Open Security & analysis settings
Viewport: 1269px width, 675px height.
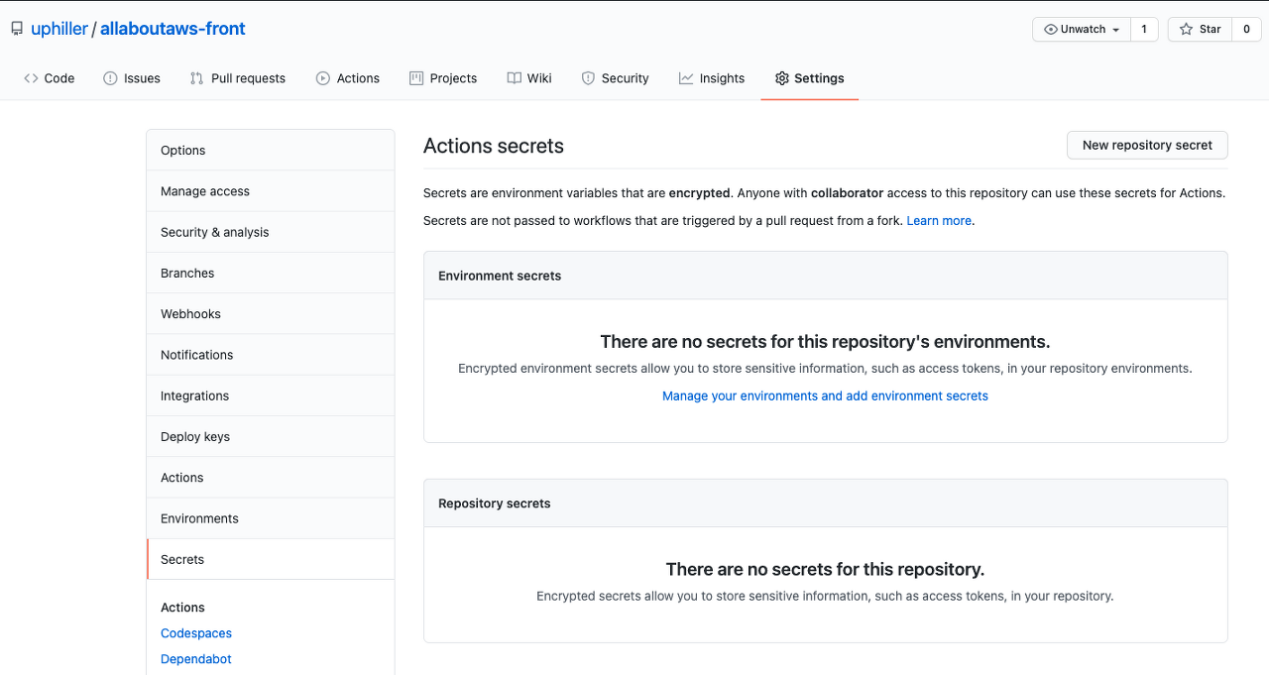tap(271, 232)
